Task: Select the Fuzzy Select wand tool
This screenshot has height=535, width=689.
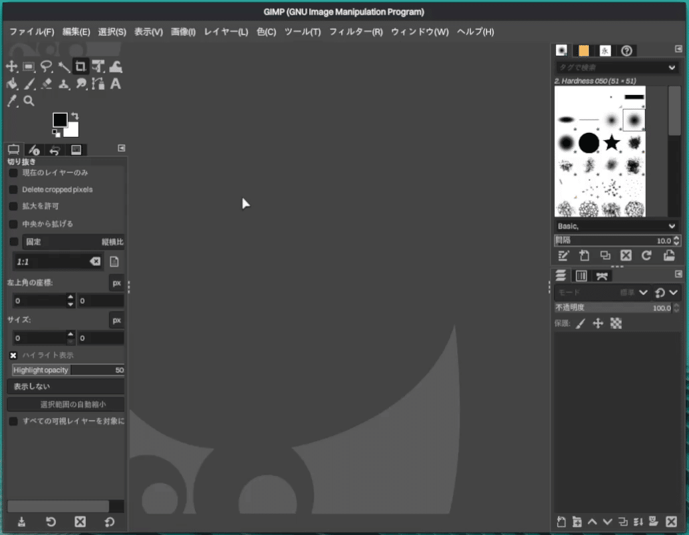Action: (64, 66)
